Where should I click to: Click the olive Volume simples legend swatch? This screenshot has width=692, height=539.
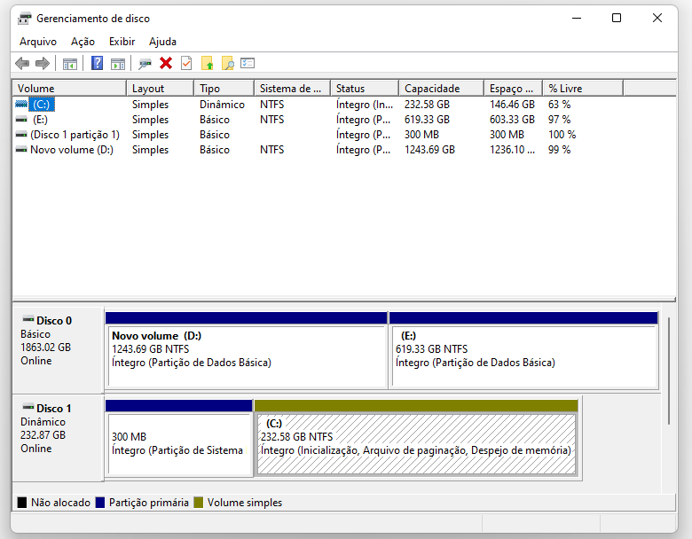pyautogui.click(x=199, y=503)
